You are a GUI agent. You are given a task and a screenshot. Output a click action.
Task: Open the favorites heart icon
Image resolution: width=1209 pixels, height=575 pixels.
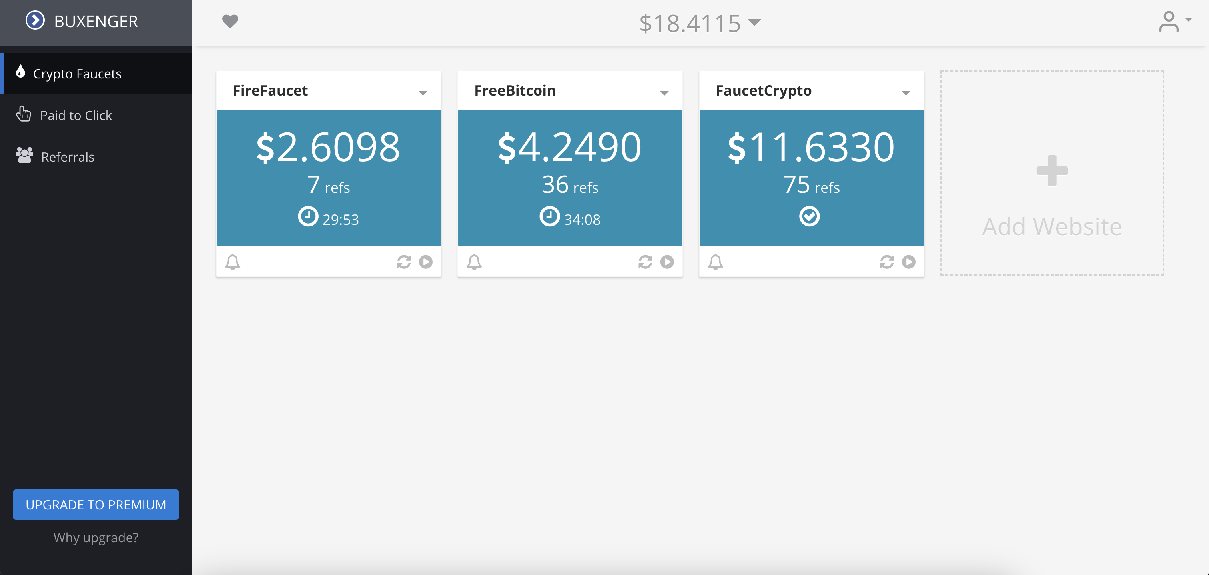[x=230, y=21]
